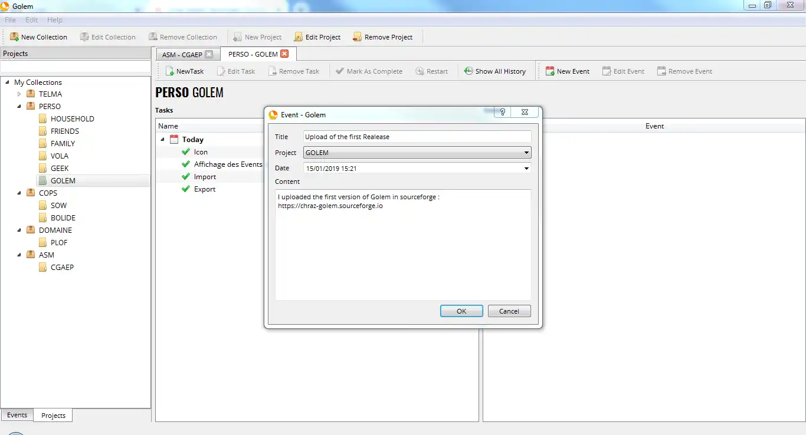806x435 pixels.
Task: Click the Name column header in Tasks
Action: click(168, 126)
